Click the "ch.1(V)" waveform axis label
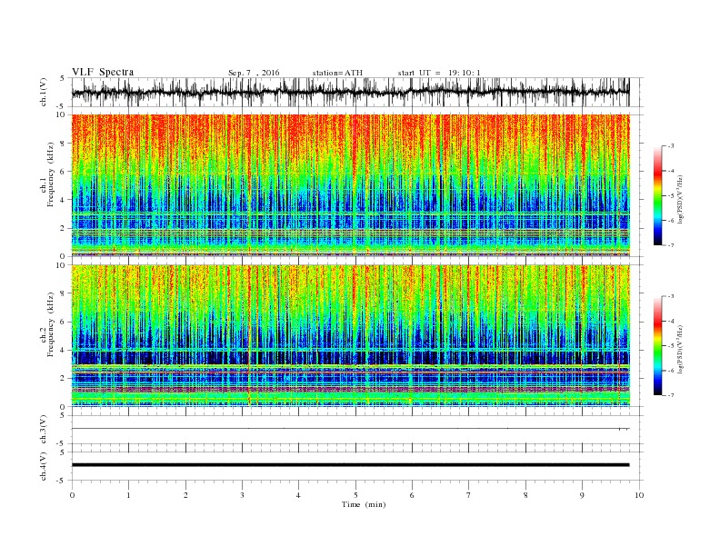720x556 pixels. (x=44, y=92)
